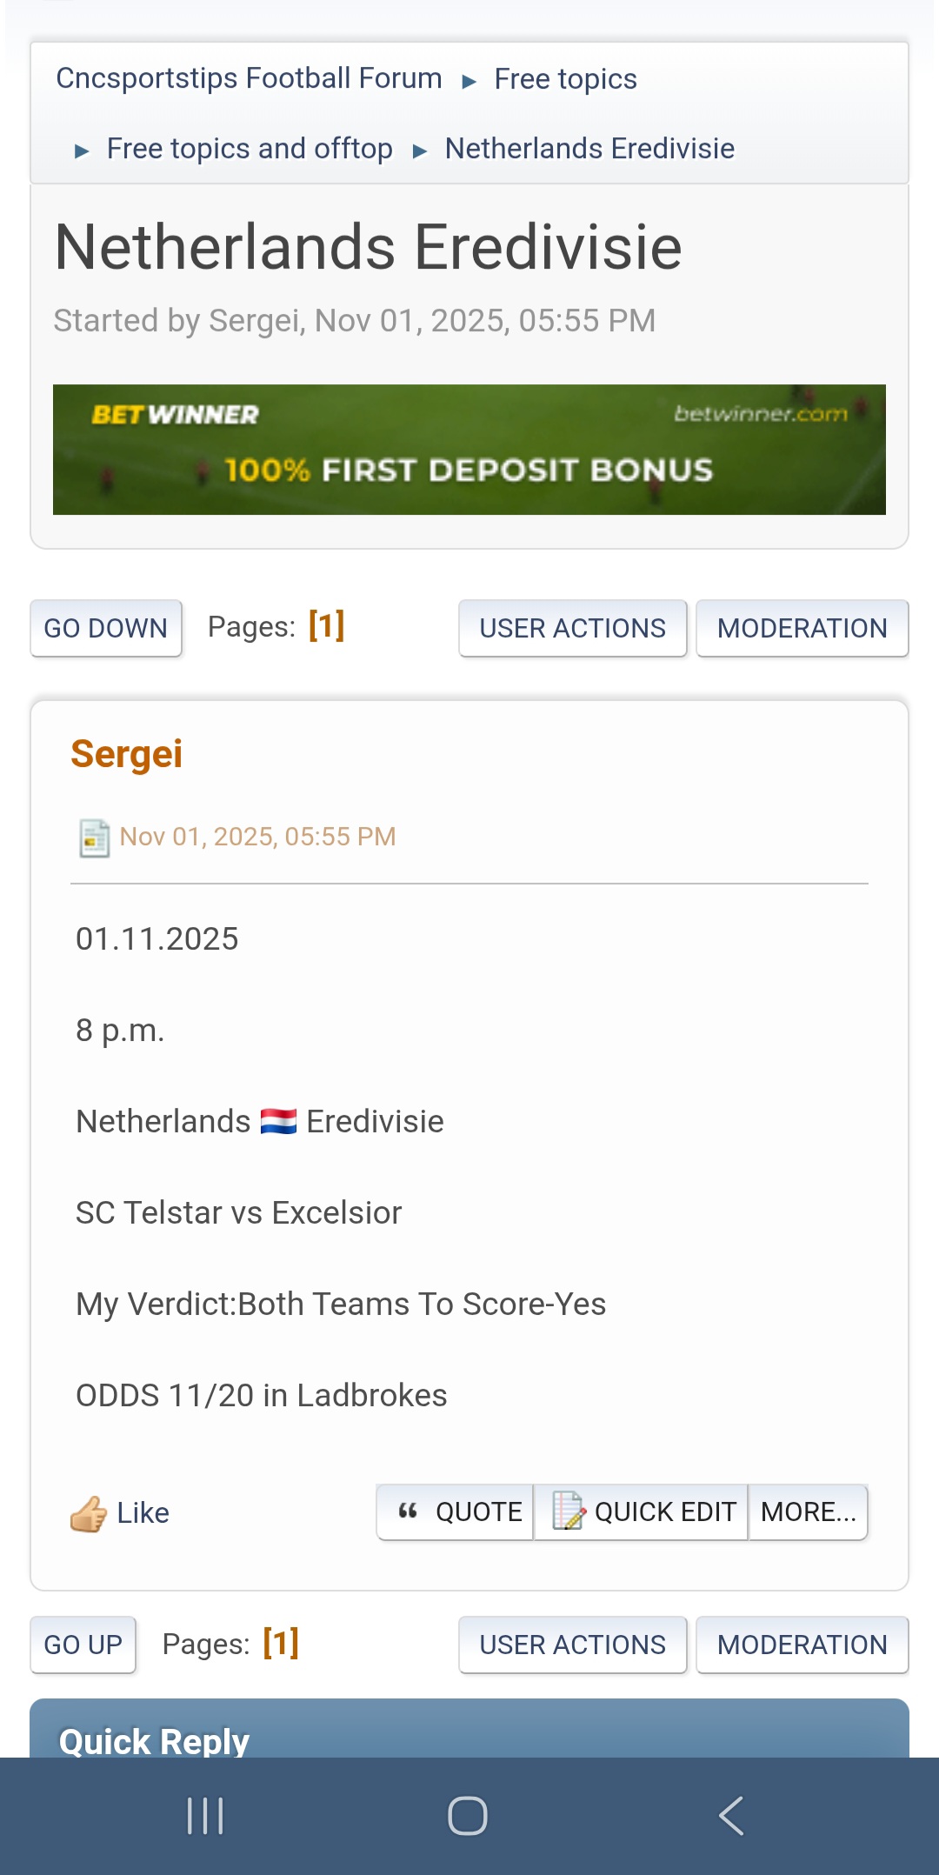
Task: Open Free topics breadcrumb link
Action: coord(565,79)
